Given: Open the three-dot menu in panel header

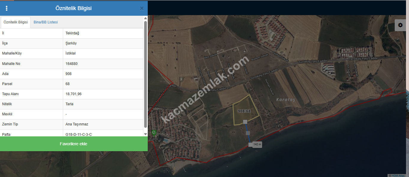Looking at the screenshot, I should tap(7, 8).
